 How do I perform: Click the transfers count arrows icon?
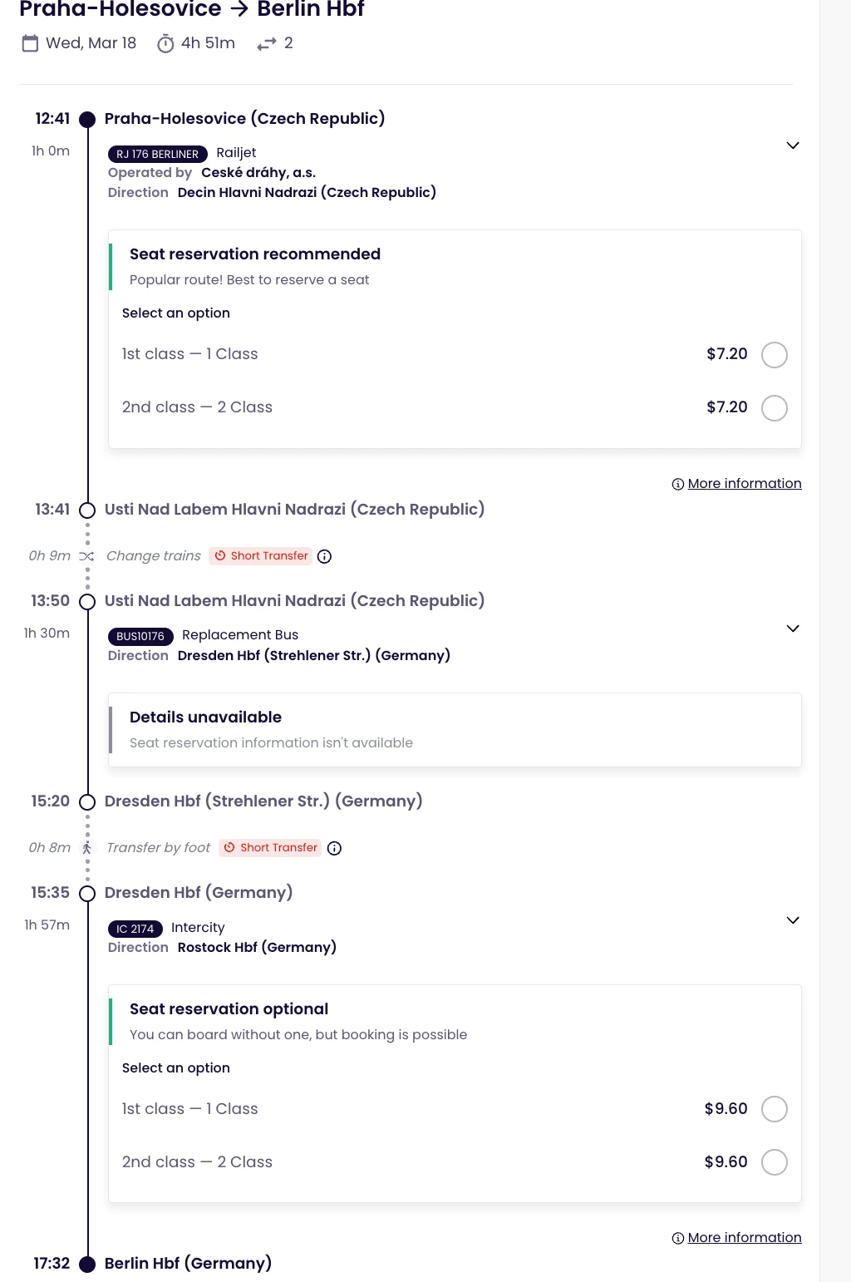pyautogui.click(x=266, y=44)
